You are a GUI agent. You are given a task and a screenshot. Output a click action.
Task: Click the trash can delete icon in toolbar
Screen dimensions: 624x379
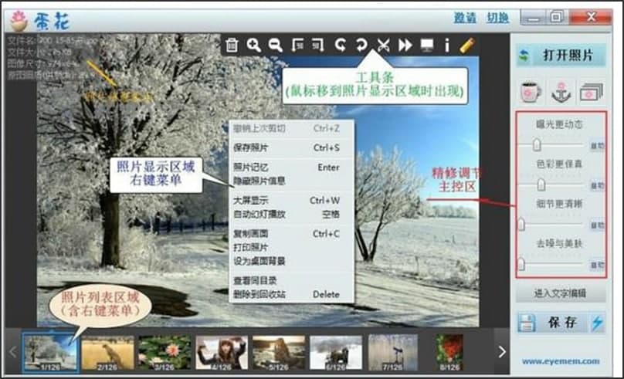click(232, 46)
